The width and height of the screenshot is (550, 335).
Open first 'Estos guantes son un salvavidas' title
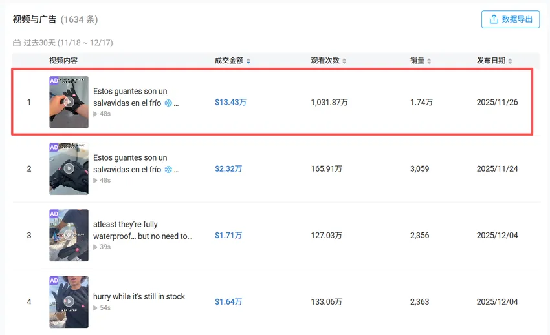coord(131,97)
